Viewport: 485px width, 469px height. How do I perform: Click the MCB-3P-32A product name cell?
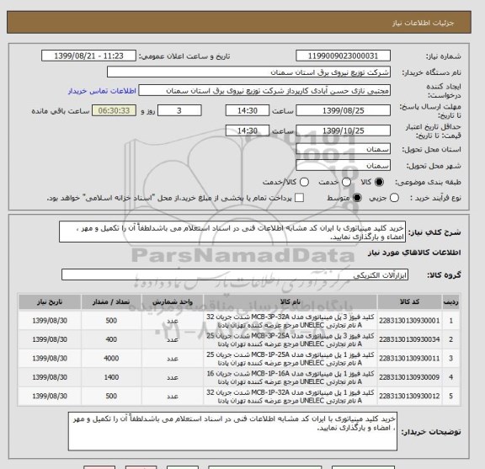pos(290,321)
